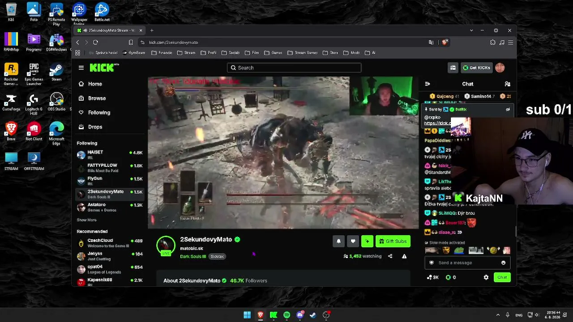Open the Brave Shields icon
This screenshot has height=322, width=573.
[x=445, y=42]
